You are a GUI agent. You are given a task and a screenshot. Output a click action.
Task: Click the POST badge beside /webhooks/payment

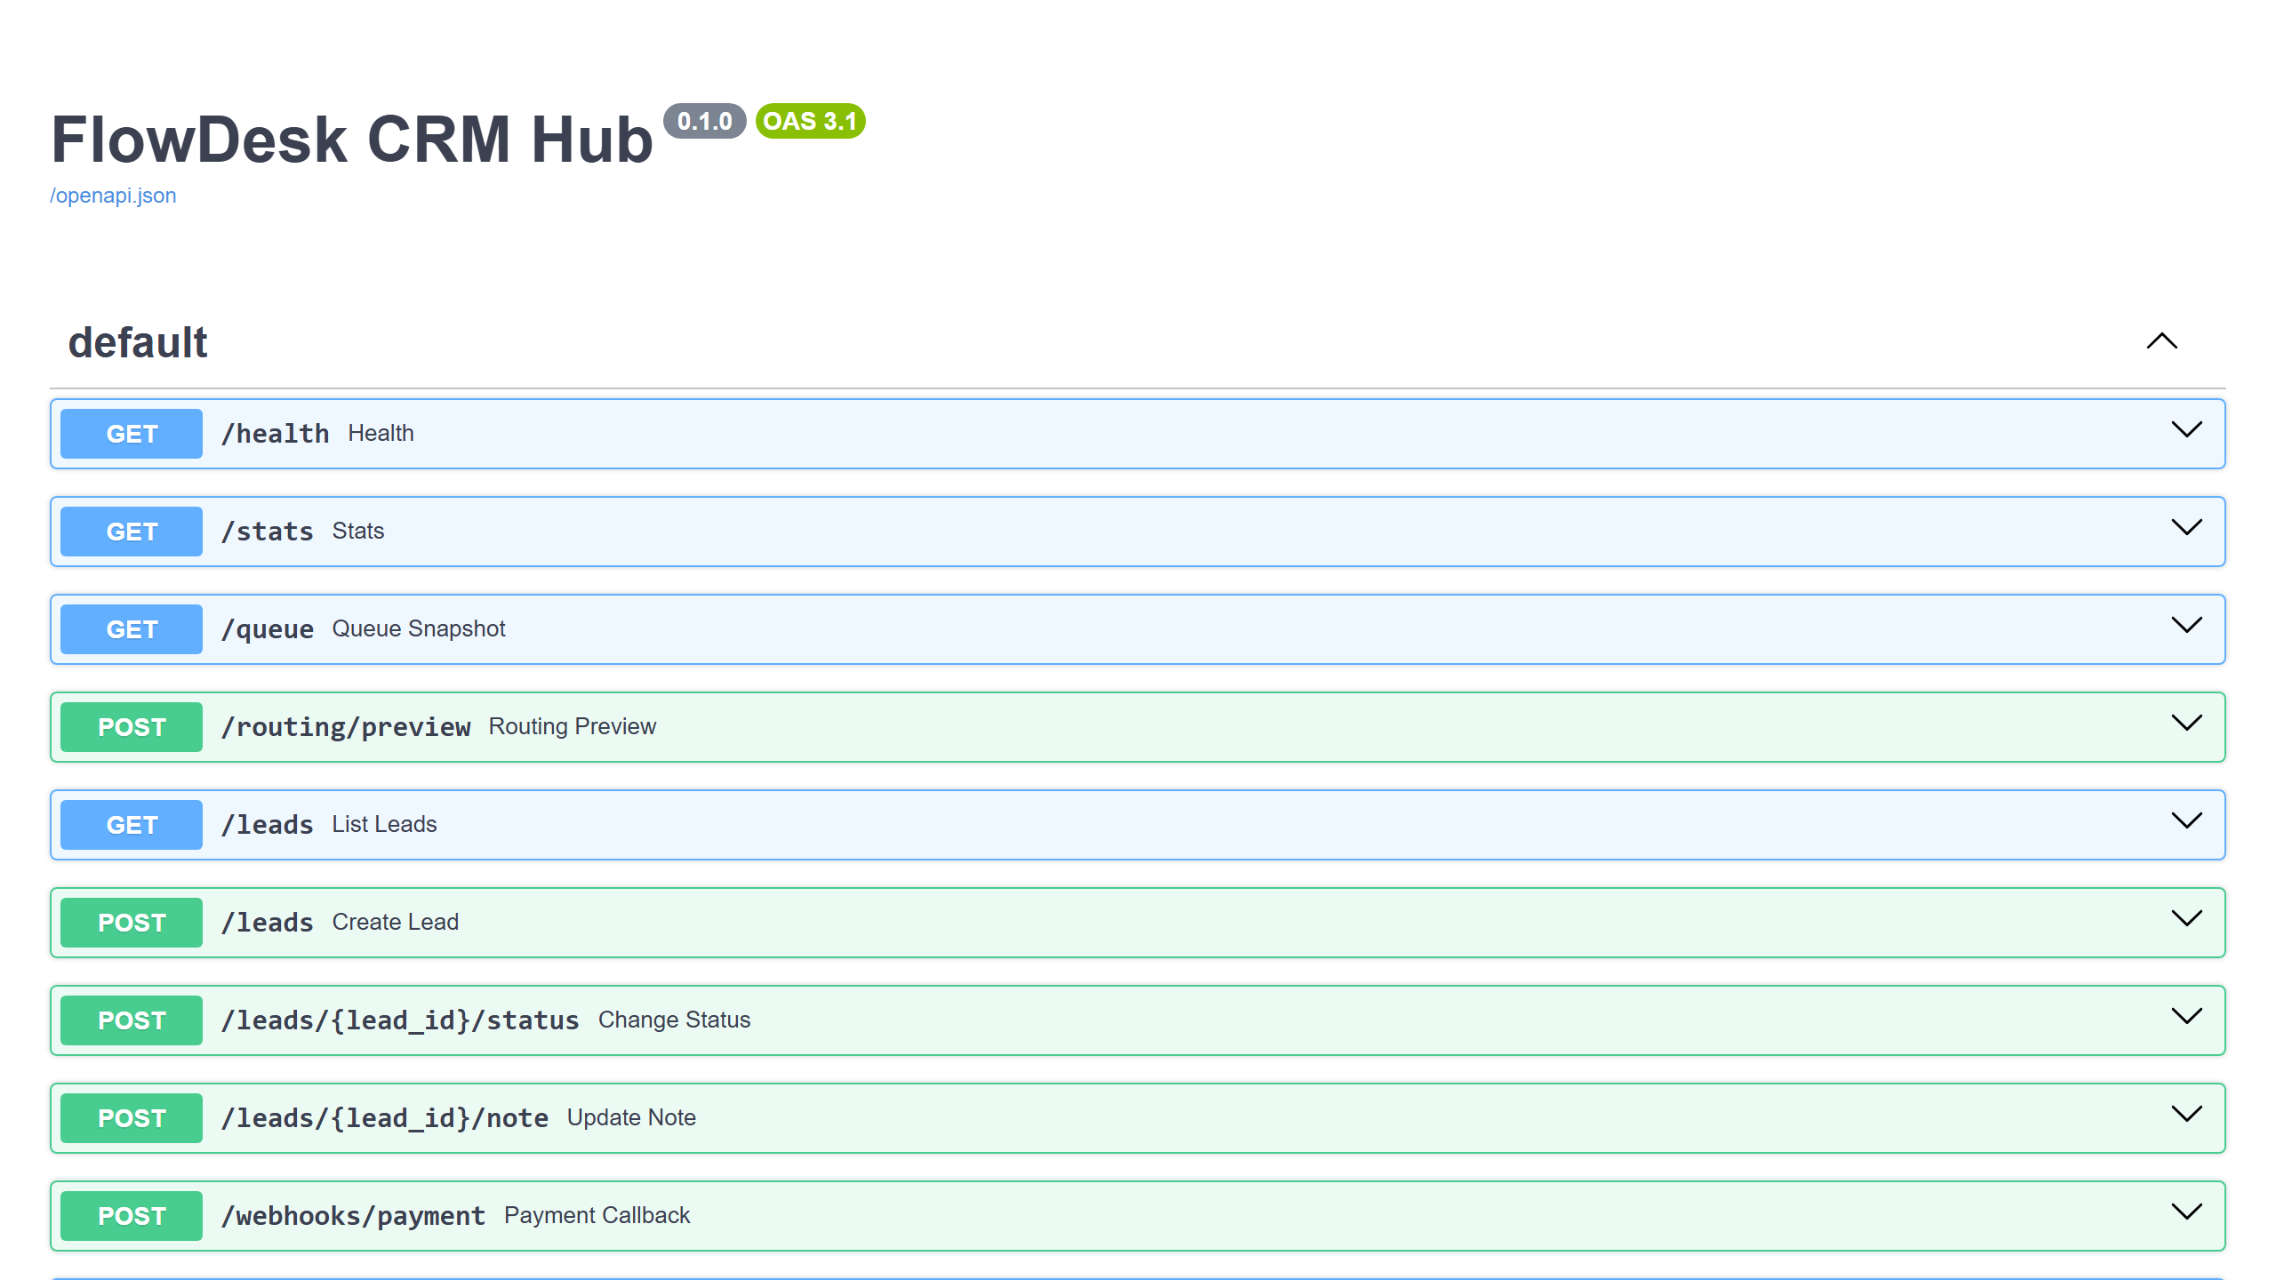[x=130, y=1215]
